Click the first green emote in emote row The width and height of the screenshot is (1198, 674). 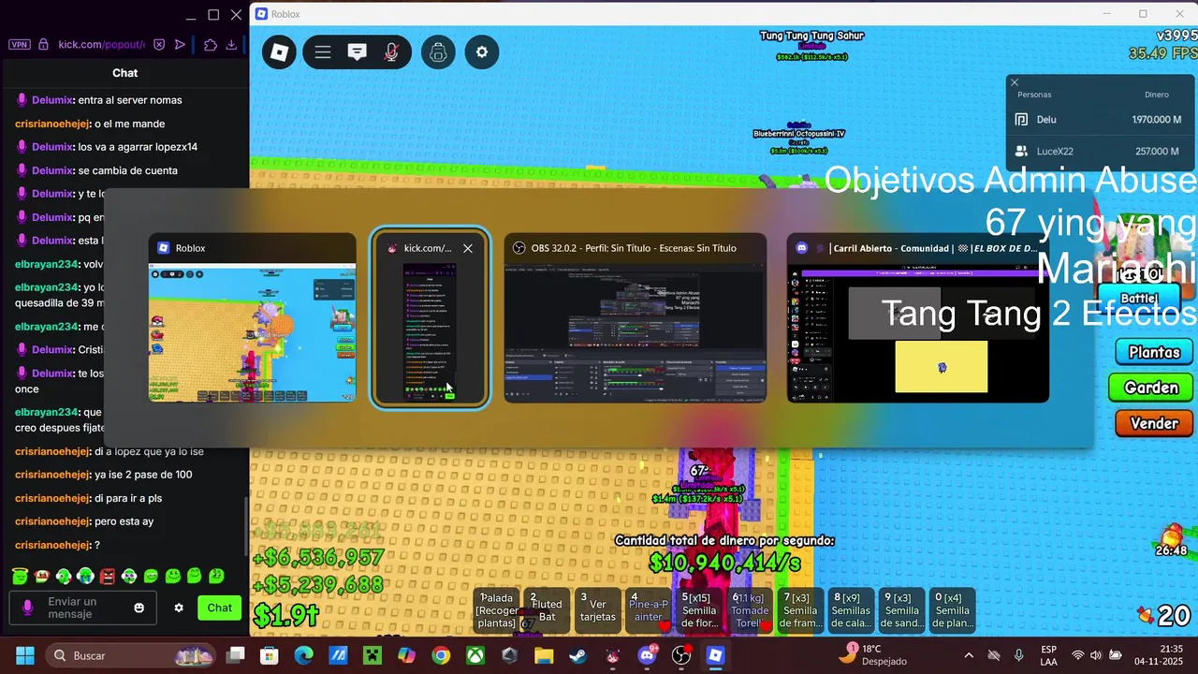20,576
